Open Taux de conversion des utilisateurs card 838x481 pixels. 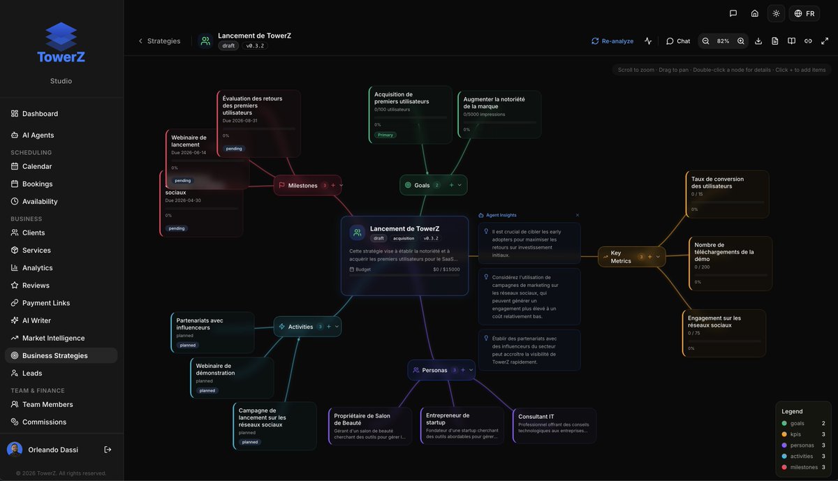[x=727, y=194]
